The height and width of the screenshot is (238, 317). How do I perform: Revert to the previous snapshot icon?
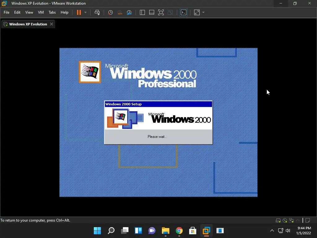click(x=120, y=12)
